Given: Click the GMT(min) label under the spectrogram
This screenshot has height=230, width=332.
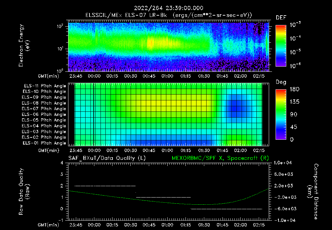Looking at the screenshot, I should click(49, 76).
